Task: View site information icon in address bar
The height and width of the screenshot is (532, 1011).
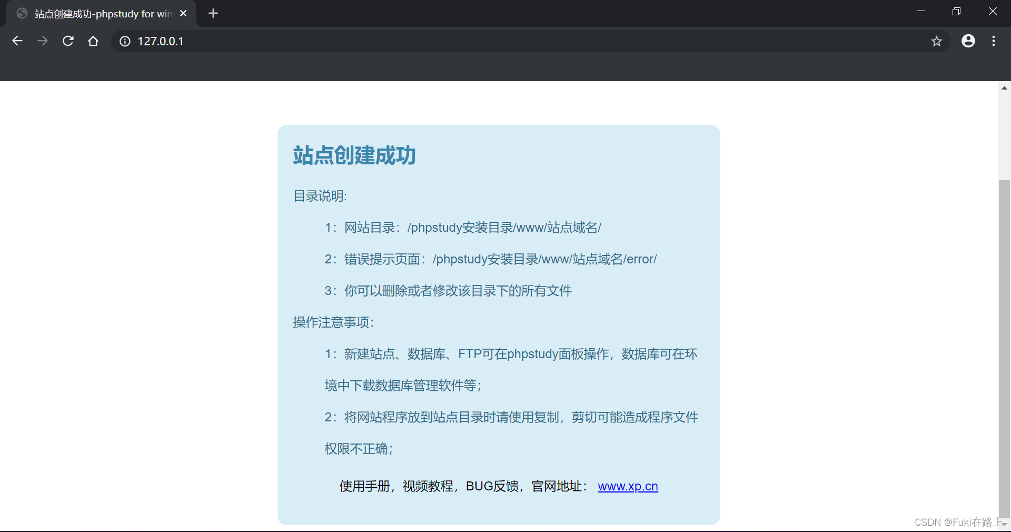Action: click(x=125, y=41)
